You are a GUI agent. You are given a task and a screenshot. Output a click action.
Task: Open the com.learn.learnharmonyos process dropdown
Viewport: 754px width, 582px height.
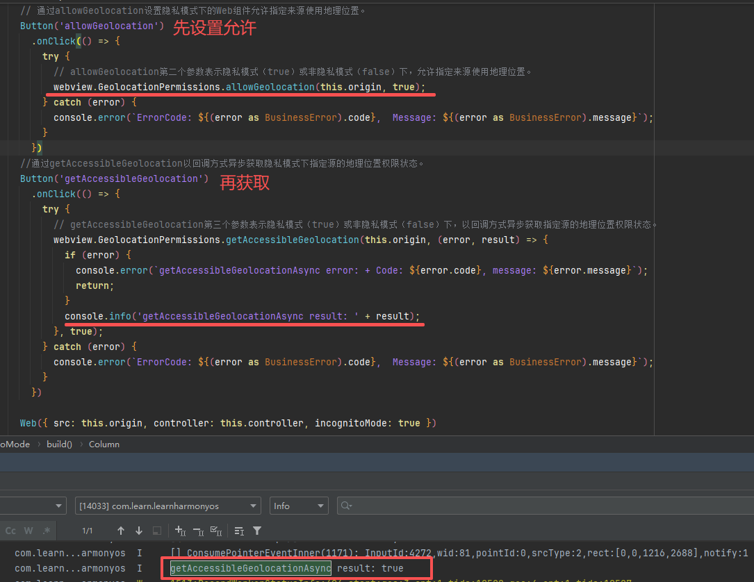point(167,505)
